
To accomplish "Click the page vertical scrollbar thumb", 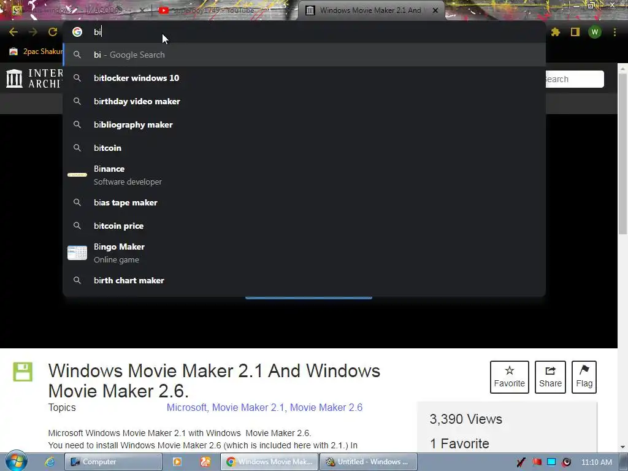I will point(622,154).
